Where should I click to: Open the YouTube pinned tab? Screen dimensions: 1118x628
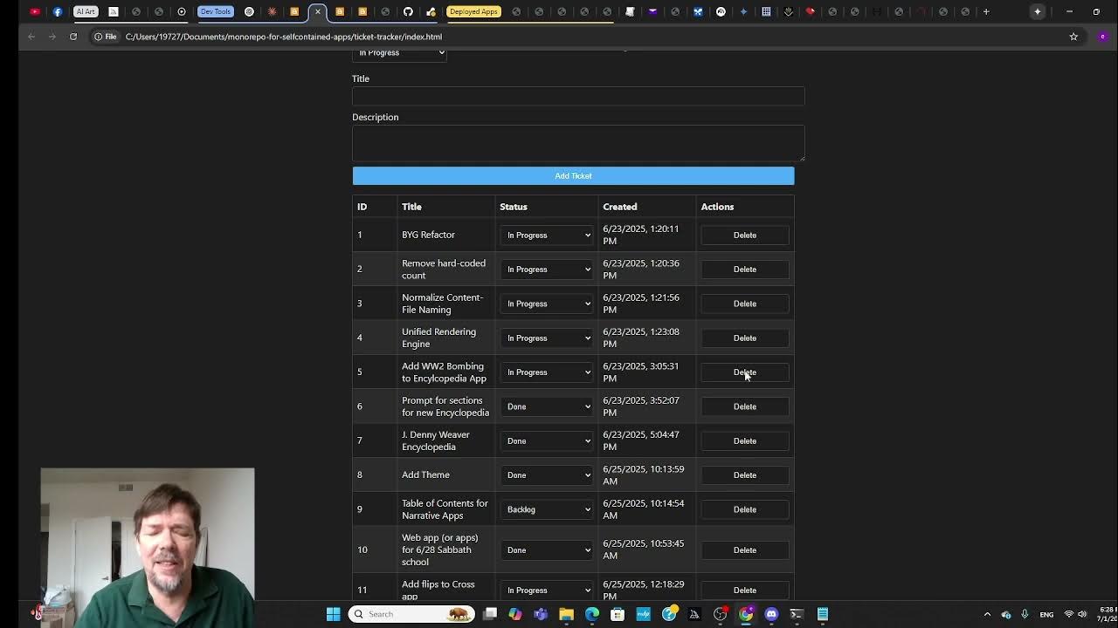pyautogui.click(x=35, y=11)
